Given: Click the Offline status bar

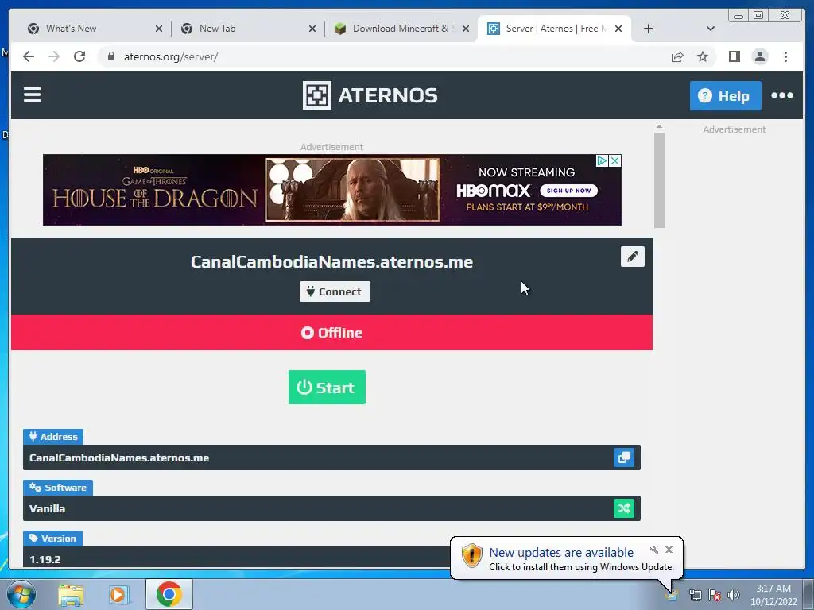Looking at the screenshot, I should pyautogui.click(x=331, y=333).
